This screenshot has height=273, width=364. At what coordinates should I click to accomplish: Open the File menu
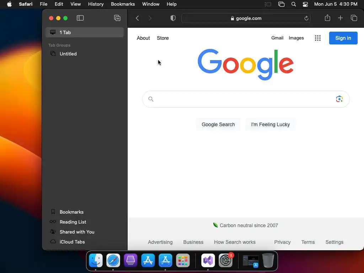pyautogui.click(x=43, y=4)
